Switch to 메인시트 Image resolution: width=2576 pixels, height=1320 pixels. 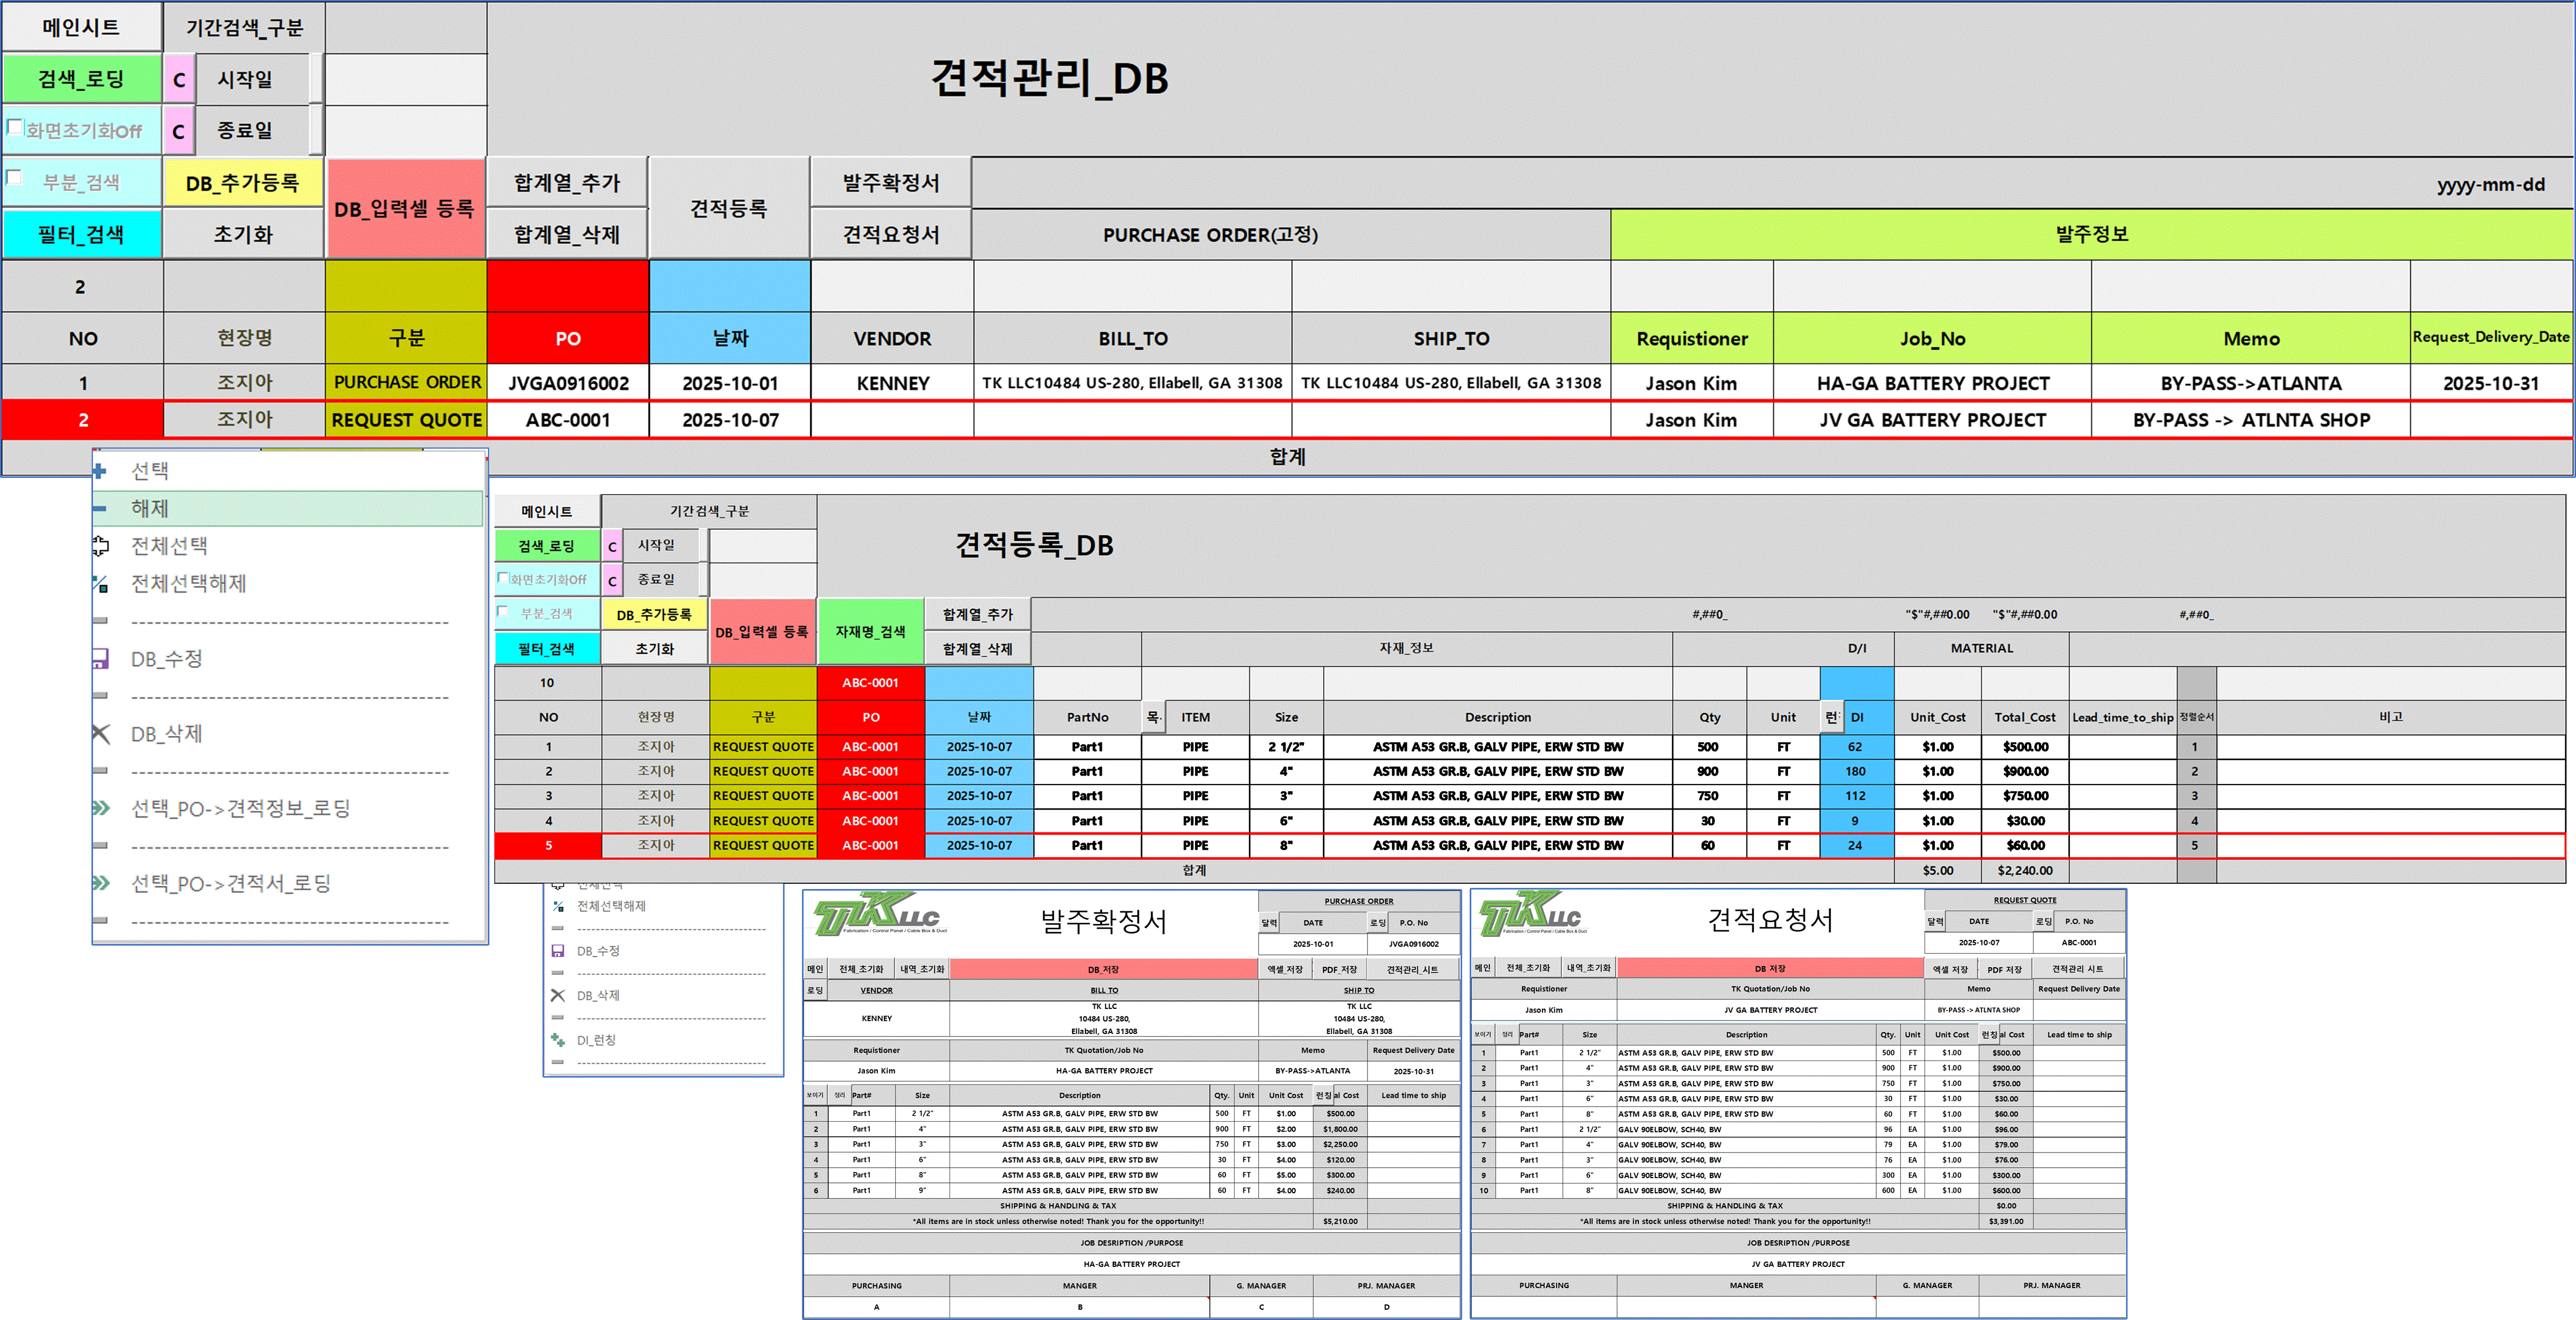80,27
